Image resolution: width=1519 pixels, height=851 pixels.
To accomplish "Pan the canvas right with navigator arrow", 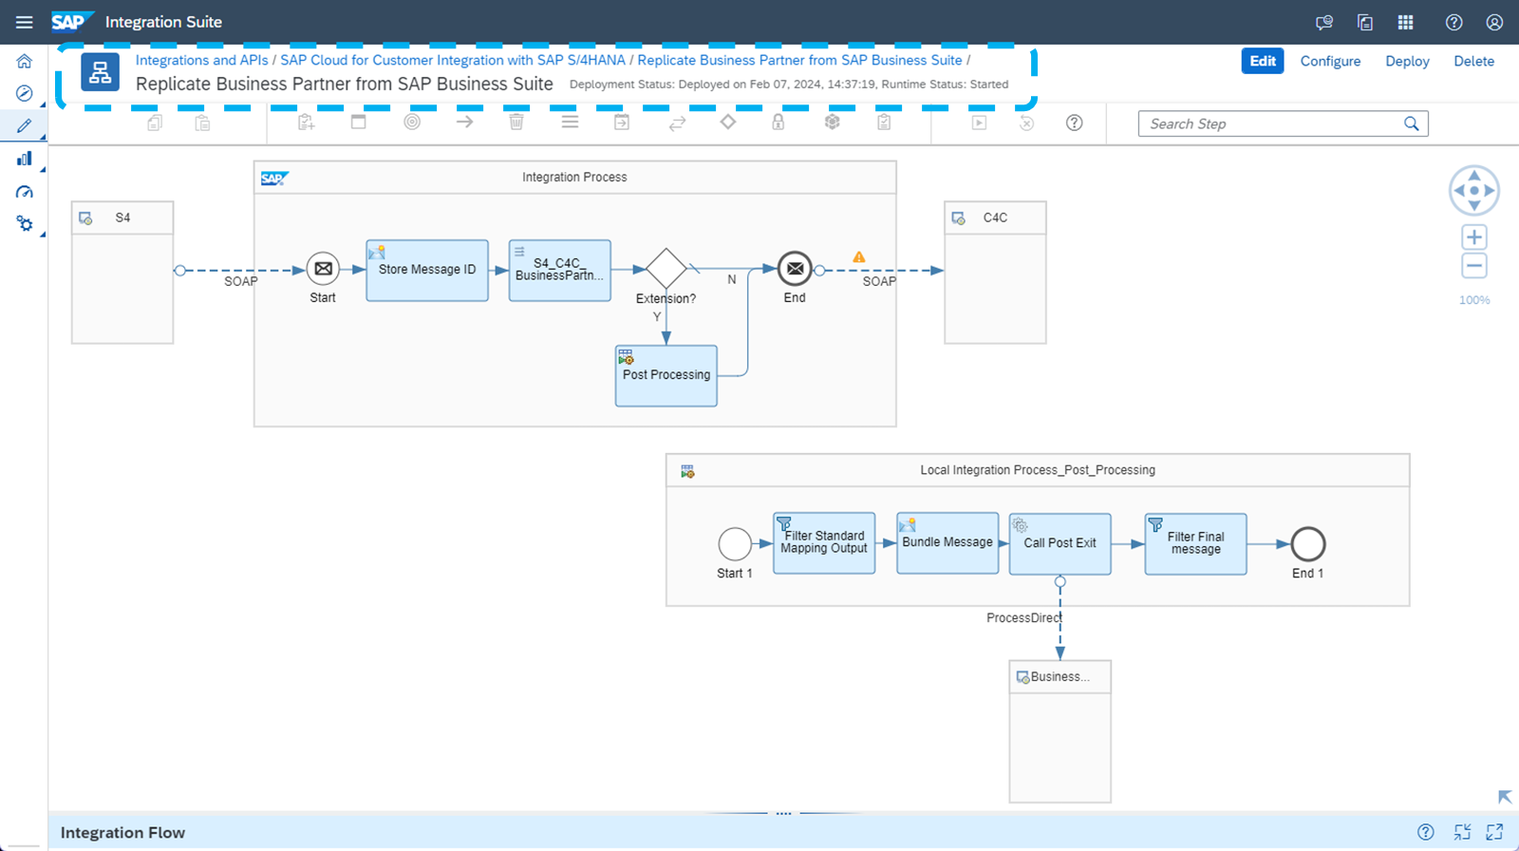I will (x=1490, y=190).
